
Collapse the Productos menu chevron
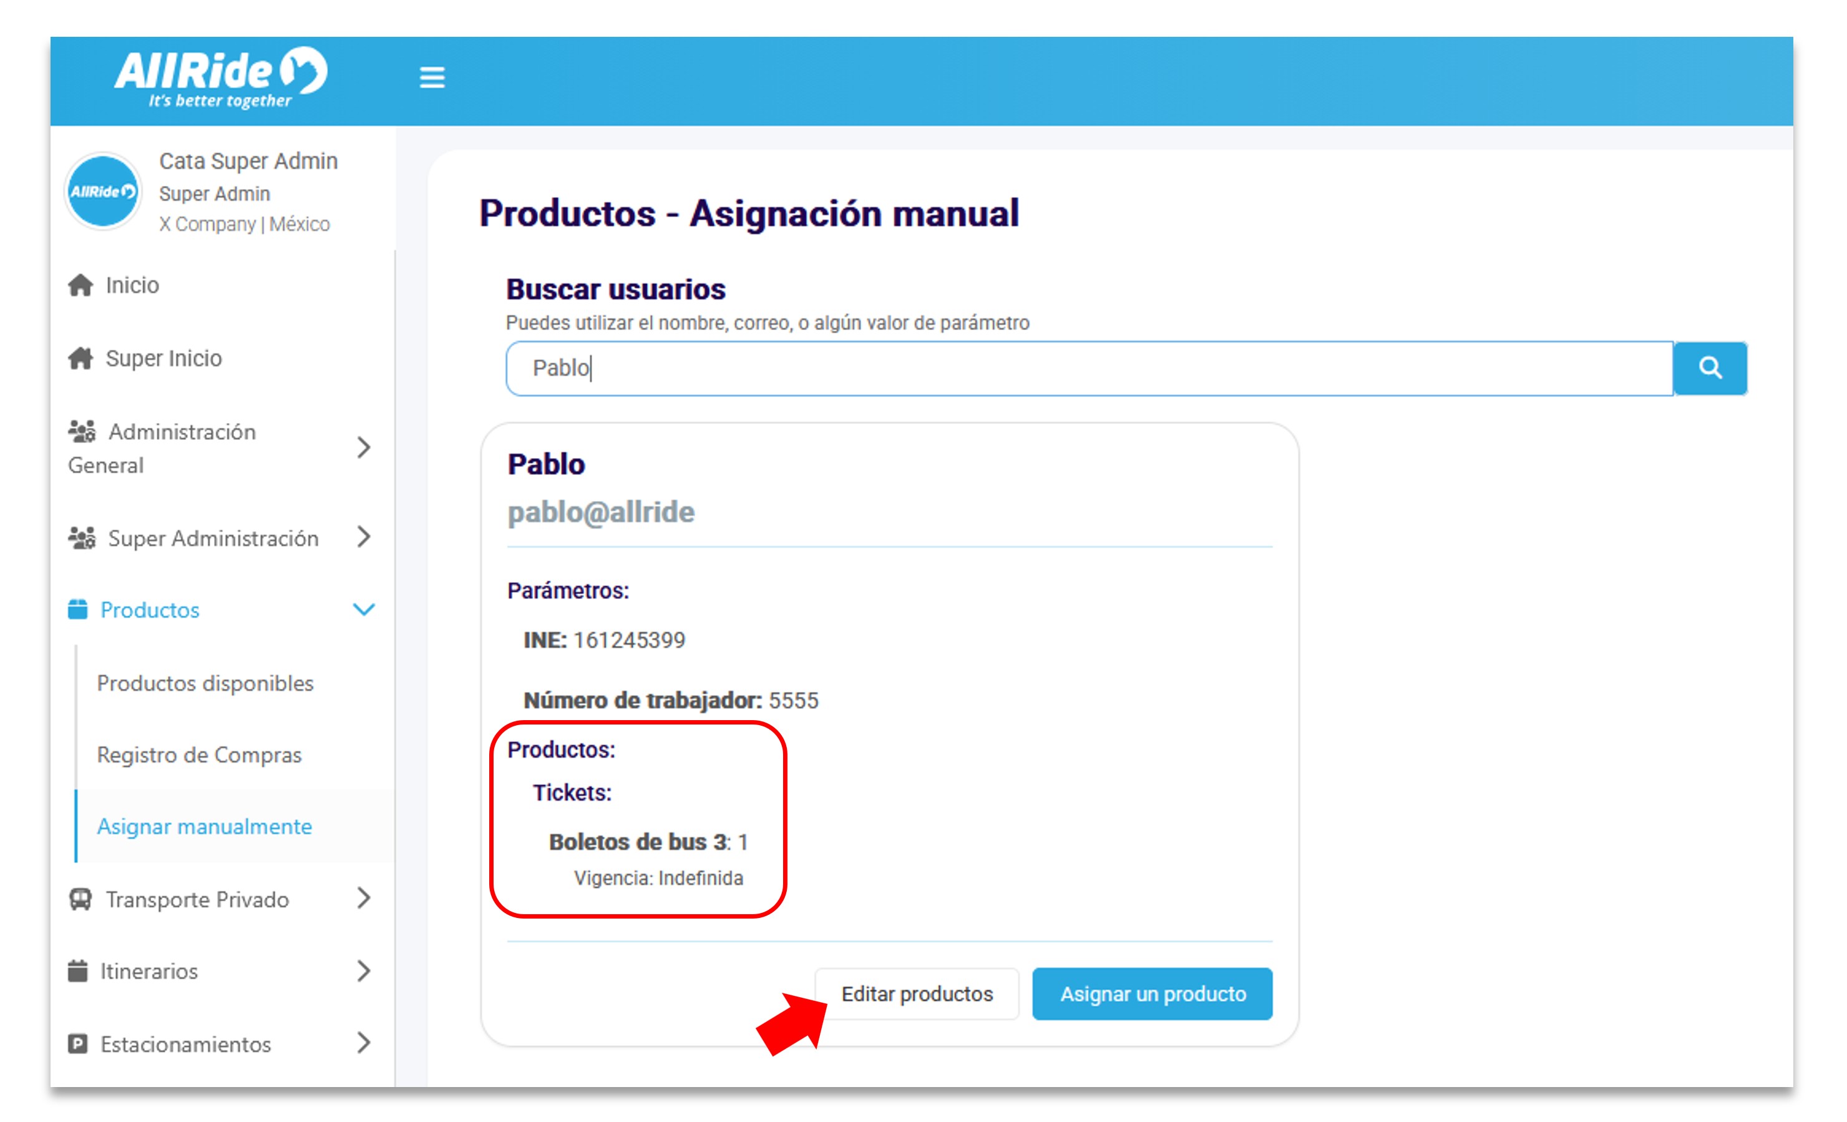pyautogui.click(x=364, y=609)
